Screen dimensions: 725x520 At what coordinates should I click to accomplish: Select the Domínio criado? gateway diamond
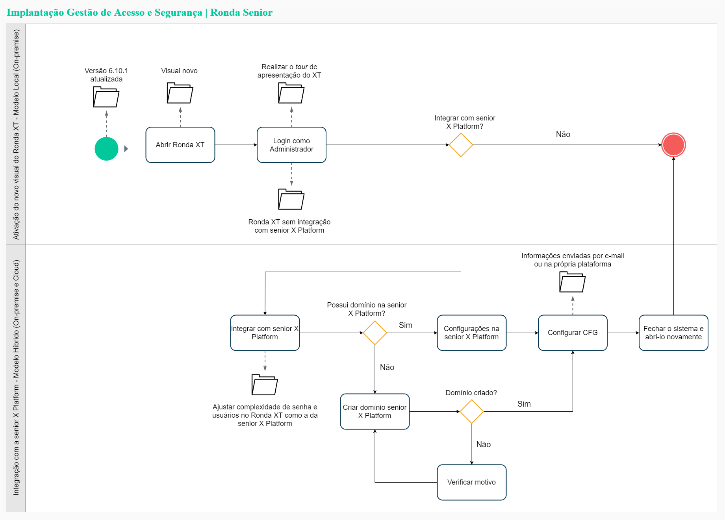(472, 411)
